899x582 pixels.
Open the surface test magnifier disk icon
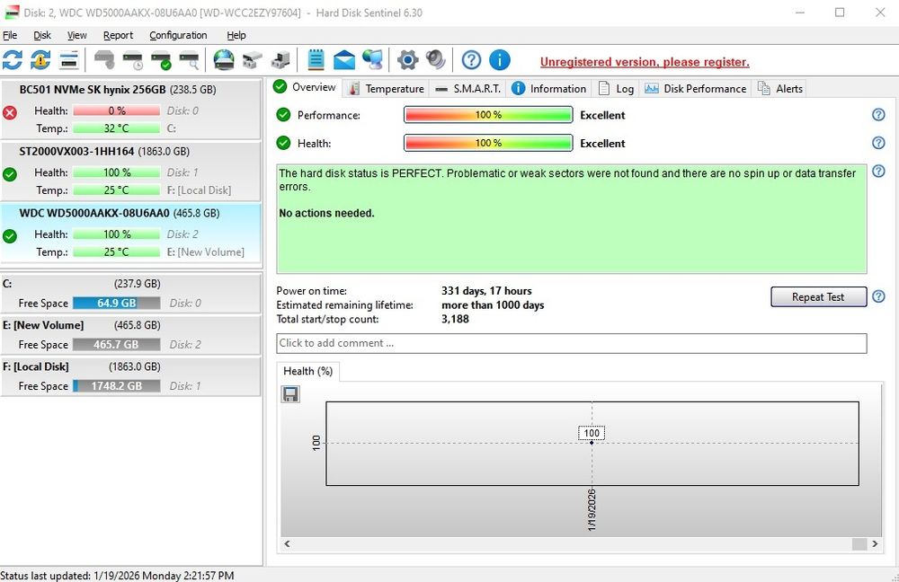coord(189,59)
